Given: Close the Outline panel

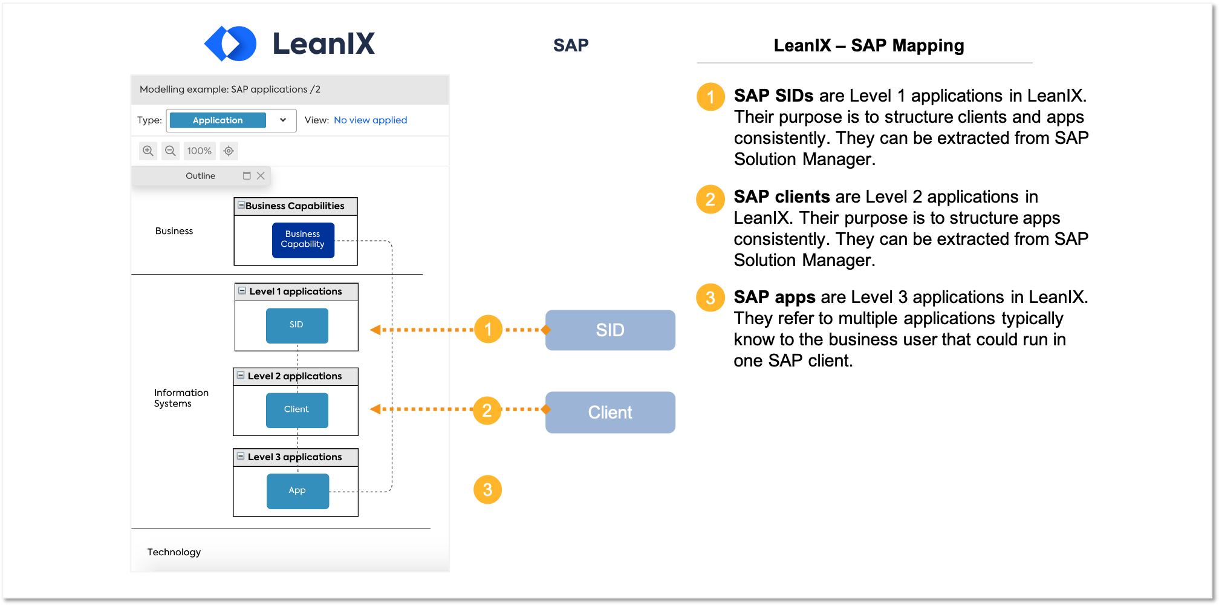Looking at the screenshot, I should pyautogui.click(x=261, y=176).
